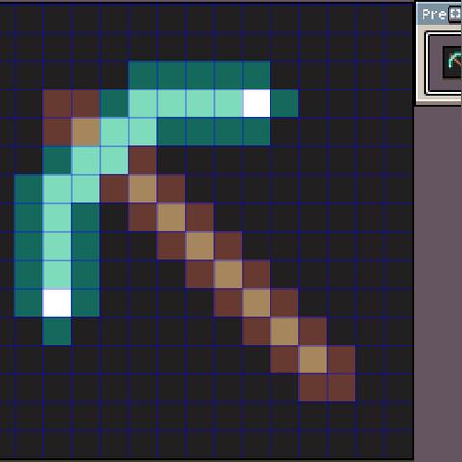Select the bottom-most dark teal tip pixel of left blade
Viewport: 462px width, 462px height.
[57, 331]
